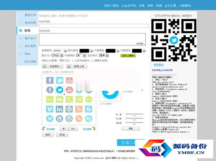This screenshot has height=161, width=216.
Task: Click the 取消 cancel button
Action: pos(62,135)
